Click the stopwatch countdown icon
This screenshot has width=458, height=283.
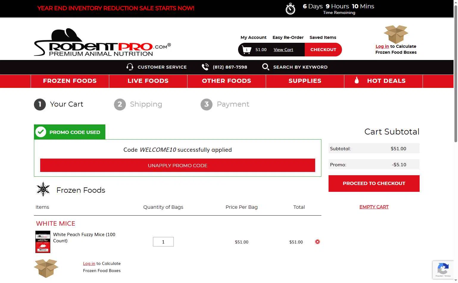290,9
